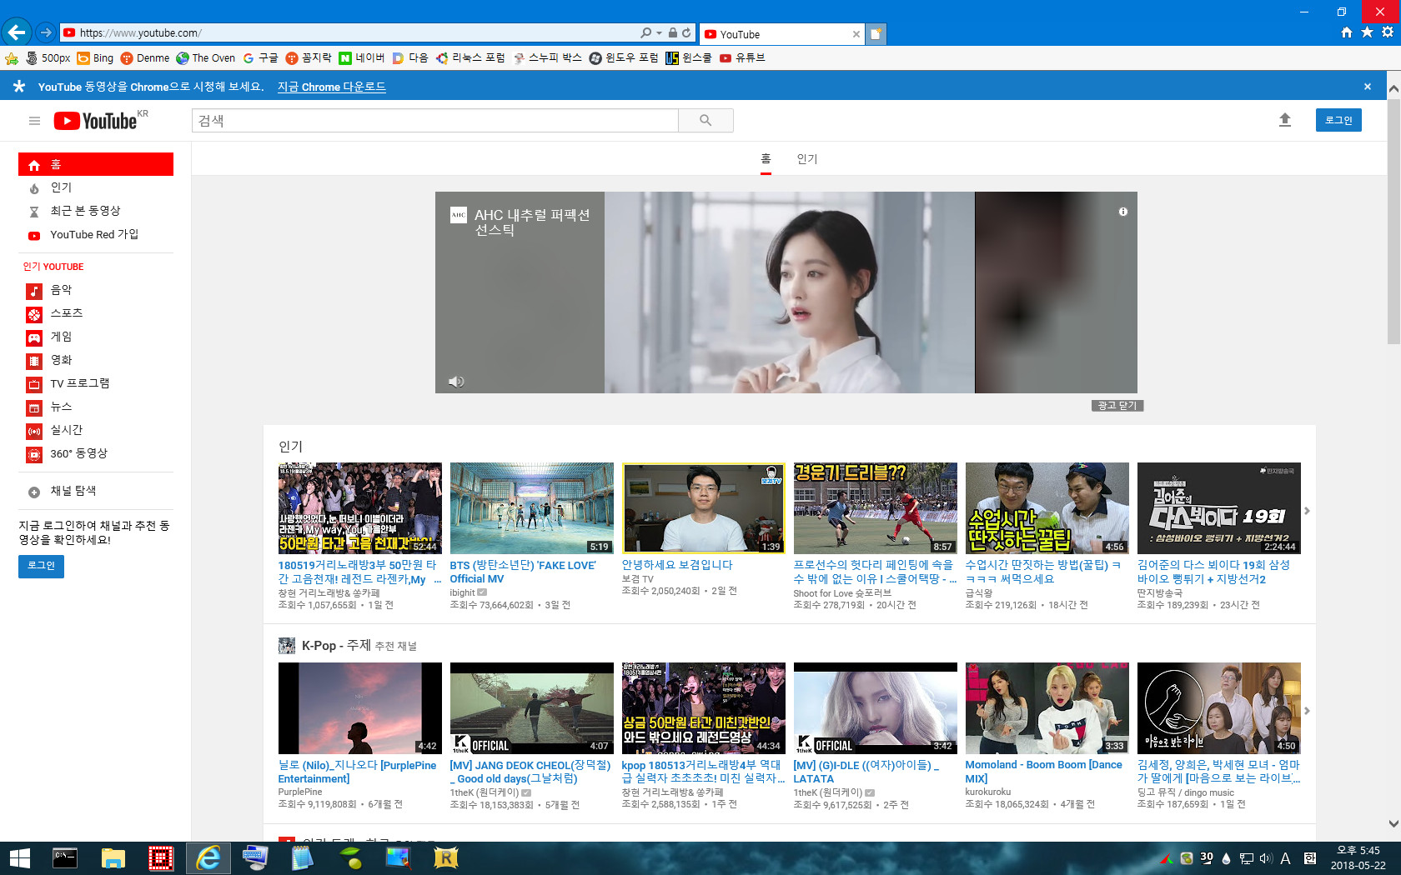
Task: Mute toggle the ad speaker icon
Action: (456, 382)
